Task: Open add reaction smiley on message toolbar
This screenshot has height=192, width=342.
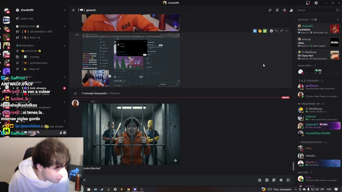Action: [x=271, y=31]
